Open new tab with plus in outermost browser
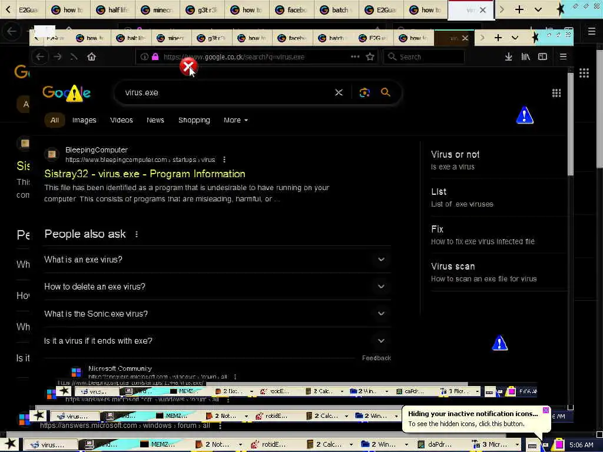Image resolution: width=603 pixels, height=452 pixels. coord(519,9)
